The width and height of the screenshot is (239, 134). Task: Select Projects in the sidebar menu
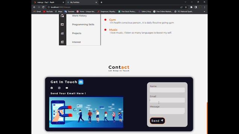77,33
